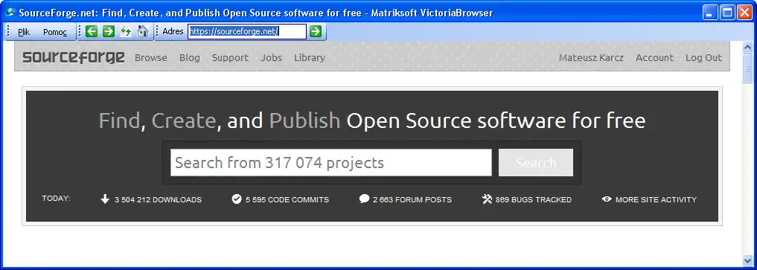The image size is (757, 270).
Task: Click the Search button
Action: click(x=536, y=162)
